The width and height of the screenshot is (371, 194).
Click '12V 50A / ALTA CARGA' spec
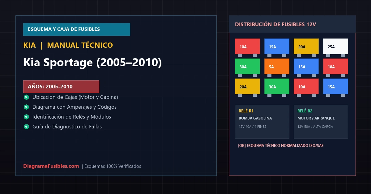pyautogui.click(x=315, y=127)
